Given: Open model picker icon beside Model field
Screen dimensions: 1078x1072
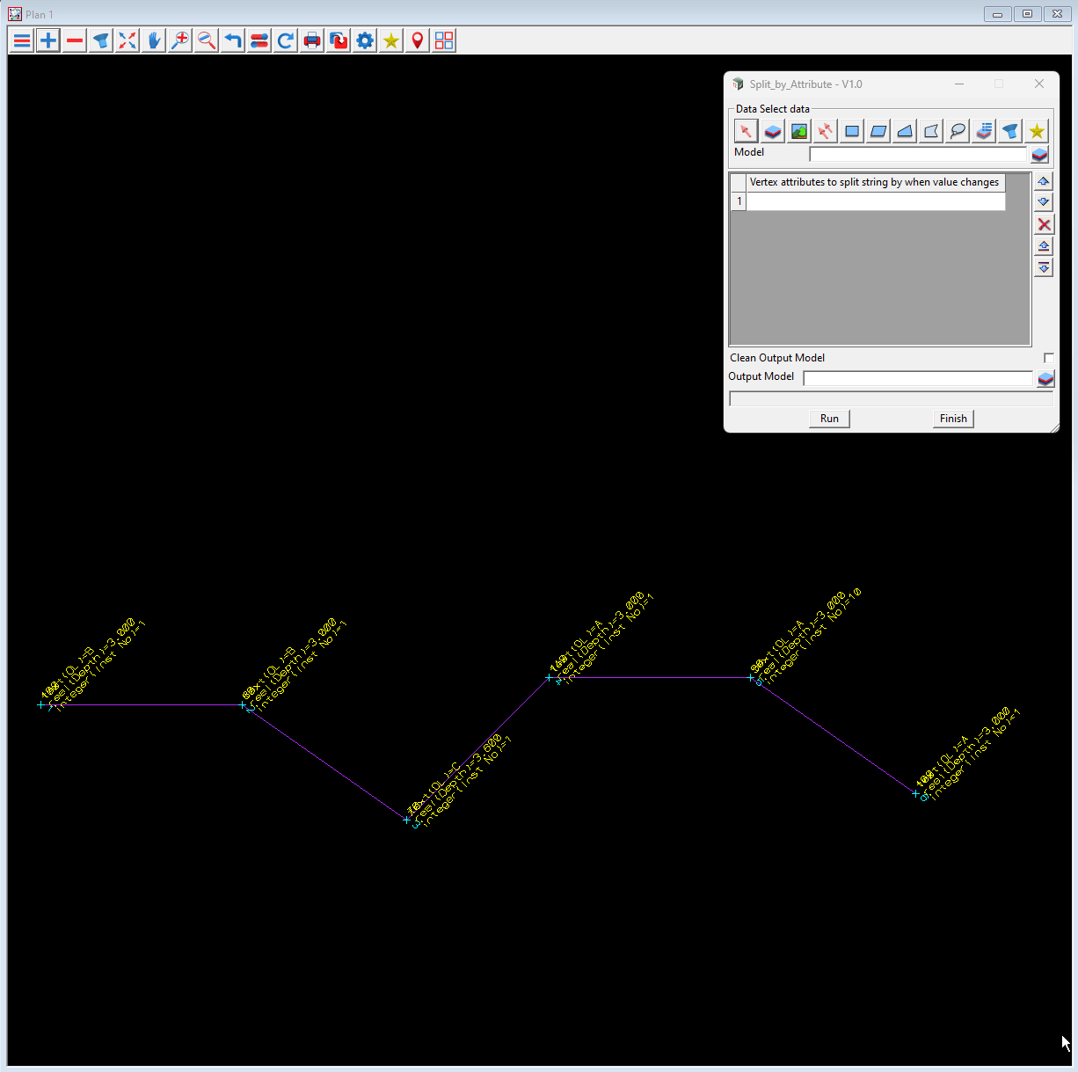Looking at the screenshot, I should pos(1039,155).
